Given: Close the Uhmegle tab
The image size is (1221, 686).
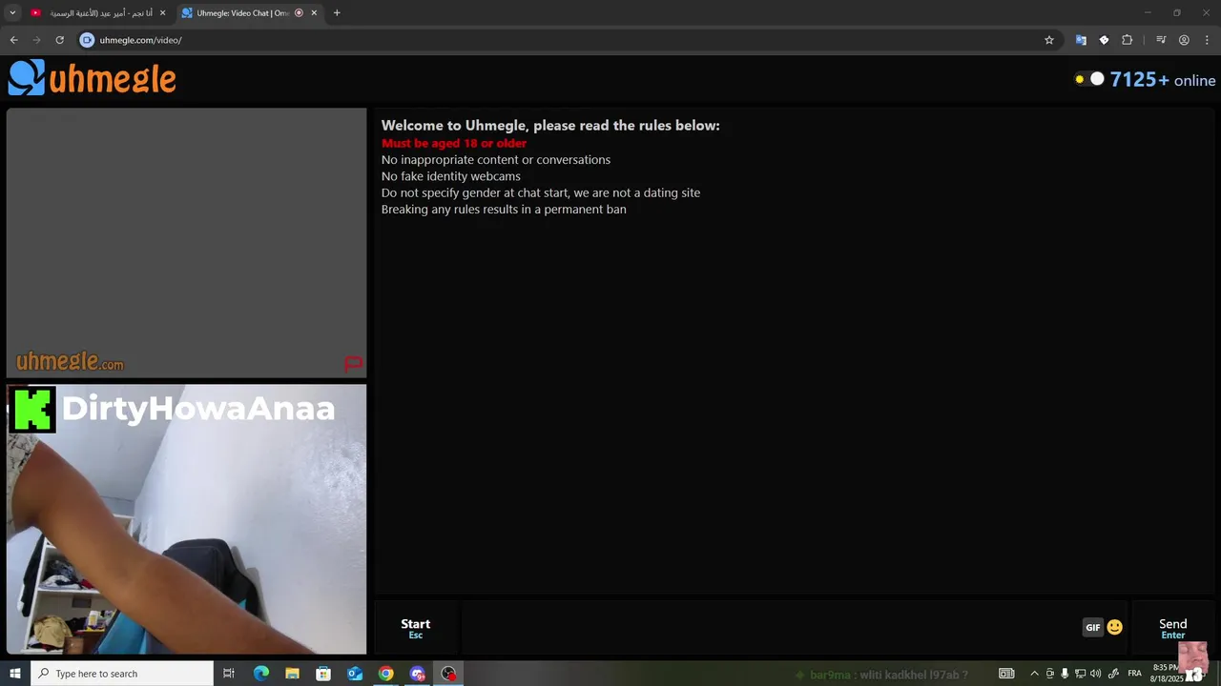Looking at the screenshot, I should [x=314, y=13].
